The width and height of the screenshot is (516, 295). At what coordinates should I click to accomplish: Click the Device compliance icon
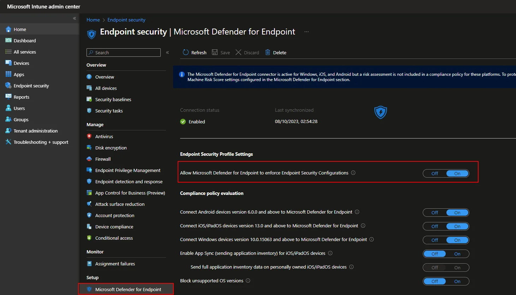point(89,227)
